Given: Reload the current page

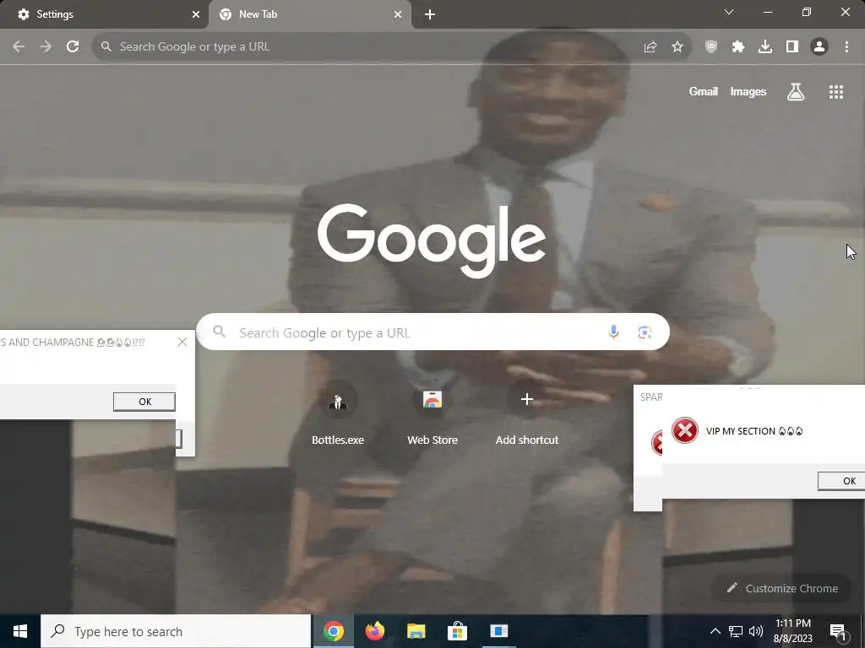Looking at the screenshot, I should (73, 47).
